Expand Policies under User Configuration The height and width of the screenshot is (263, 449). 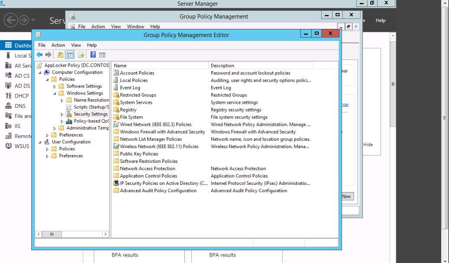(47, 149)
